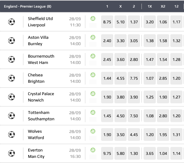This screenshot has width=184, height=163.
Task: Show stats icon for Bournemouth vs West Ham
Action: [x=93, y=56]
